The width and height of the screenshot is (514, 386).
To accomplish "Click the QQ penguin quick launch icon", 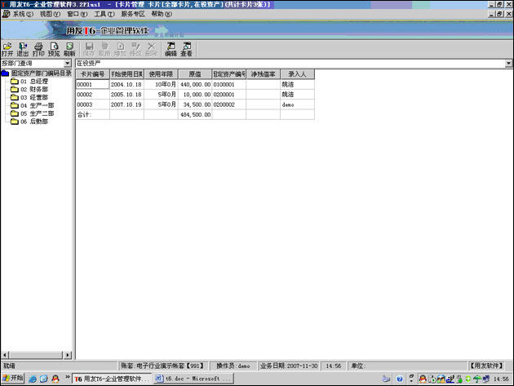I will [55, 379].
